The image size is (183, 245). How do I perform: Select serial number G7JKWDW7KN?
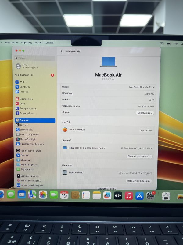pyautogui.click(x=146, y=106)
